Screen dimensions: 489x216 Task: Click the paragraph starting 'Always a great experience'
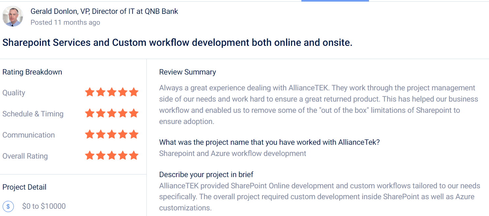(319, 105)
